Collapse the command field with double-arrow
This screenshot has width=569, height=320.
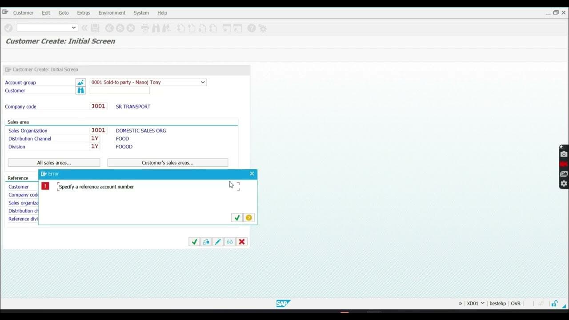84,28
